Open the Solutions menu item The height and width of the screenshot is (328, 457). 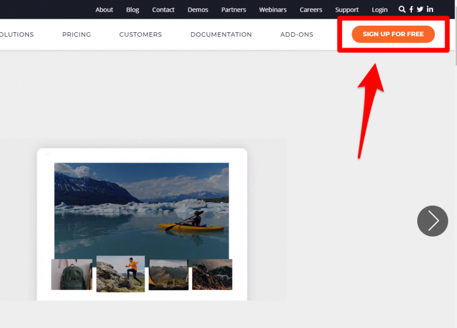click(x=17, y=35)
